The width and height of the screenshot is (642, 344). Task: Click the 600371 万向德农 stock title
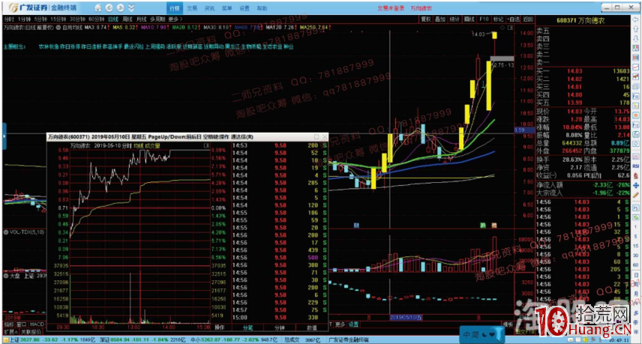click(580, 20)
